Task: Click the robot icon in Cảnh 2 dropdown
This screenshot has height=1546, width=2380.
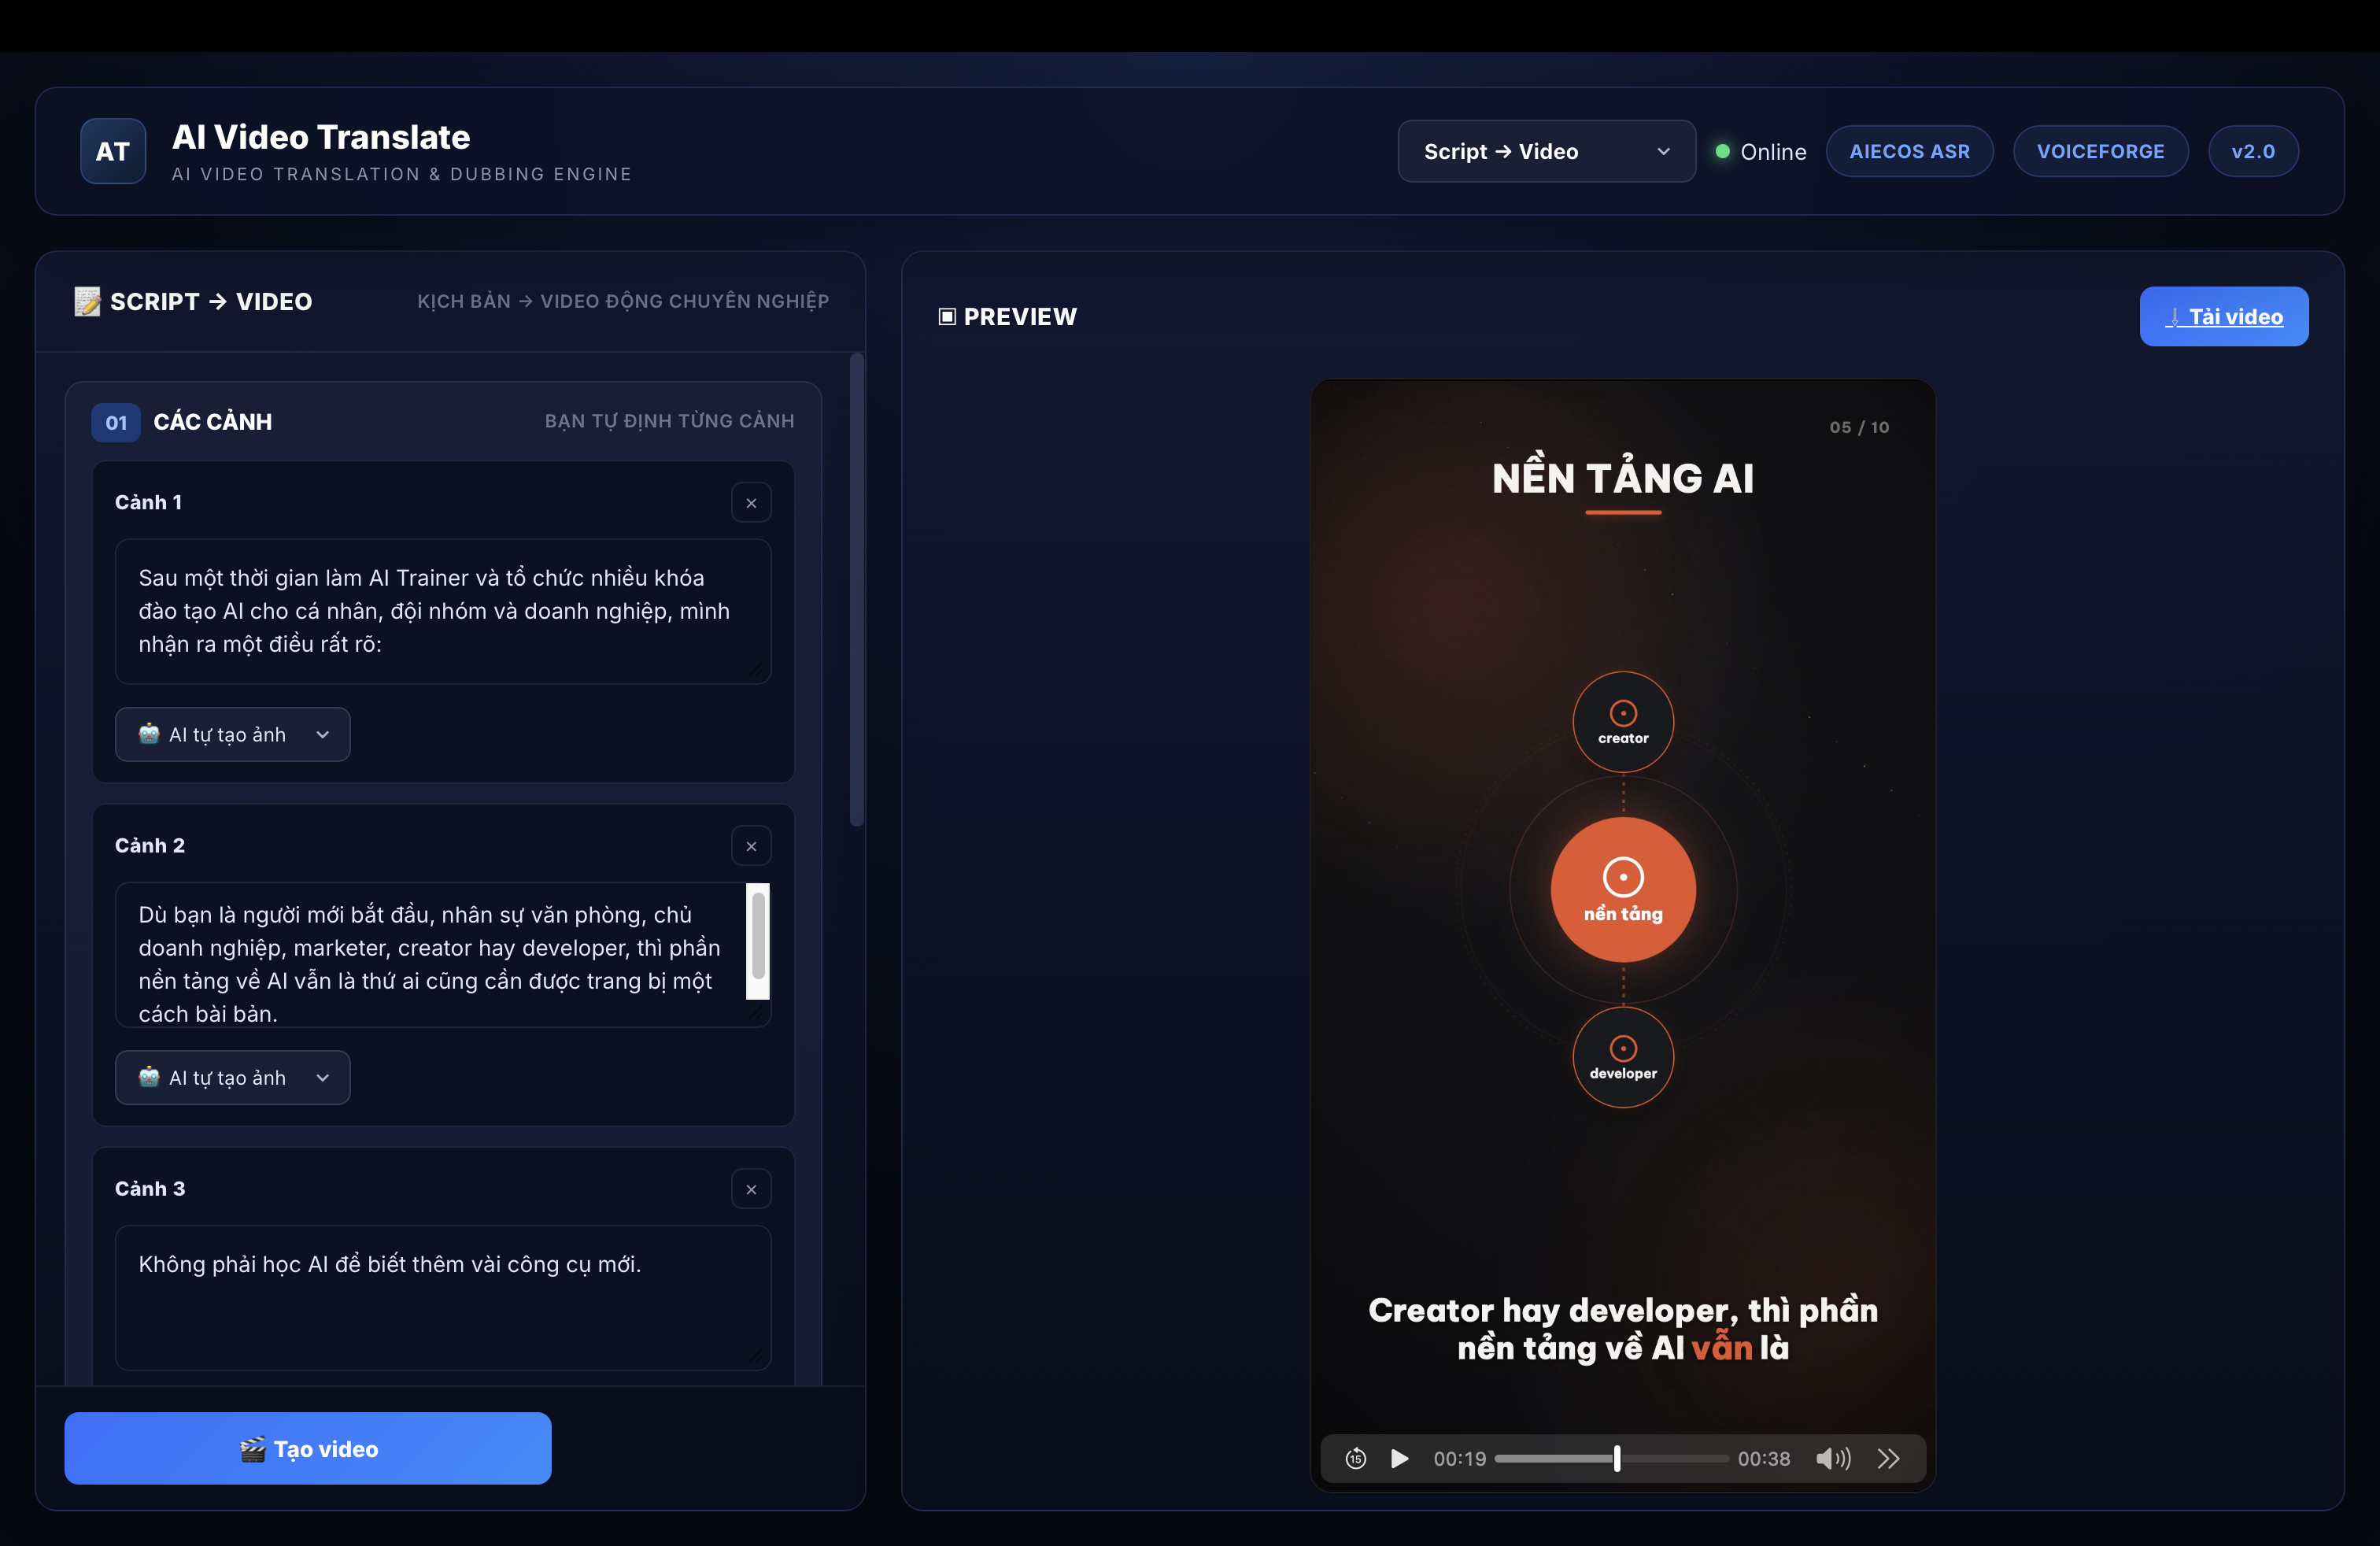Action: click(x=149, y=1077)
